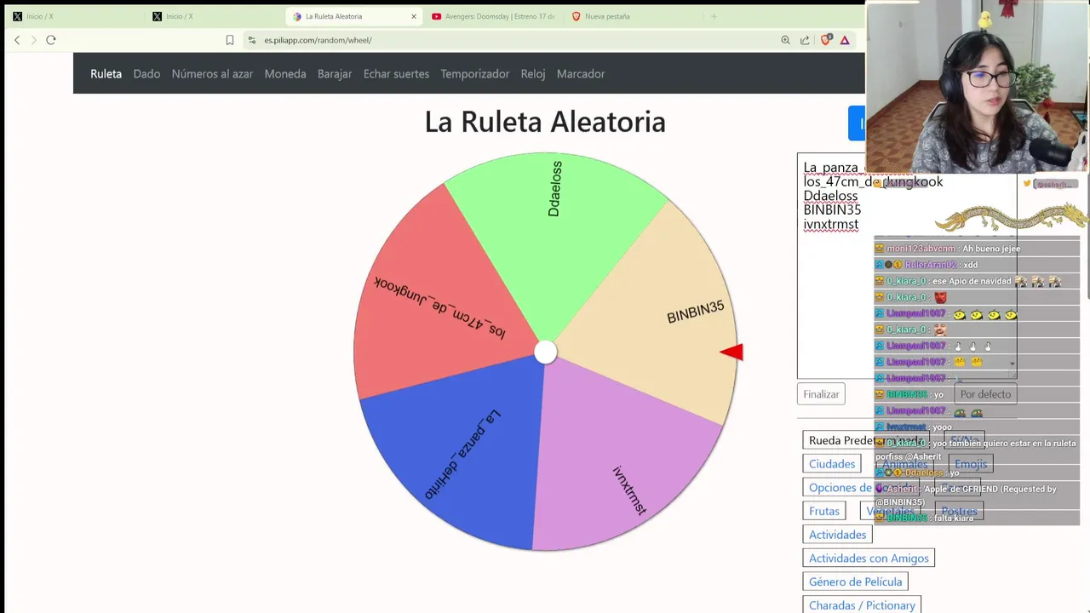Click the share icon in address bar
The width and height of the screenshot is (1090, 613).
[805, 40]
